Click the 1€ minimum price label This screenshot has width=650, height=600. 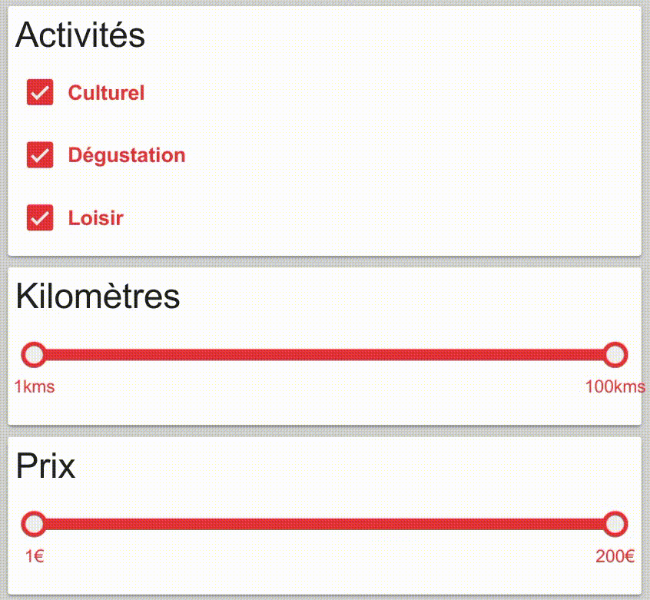[x=34, y=557]
